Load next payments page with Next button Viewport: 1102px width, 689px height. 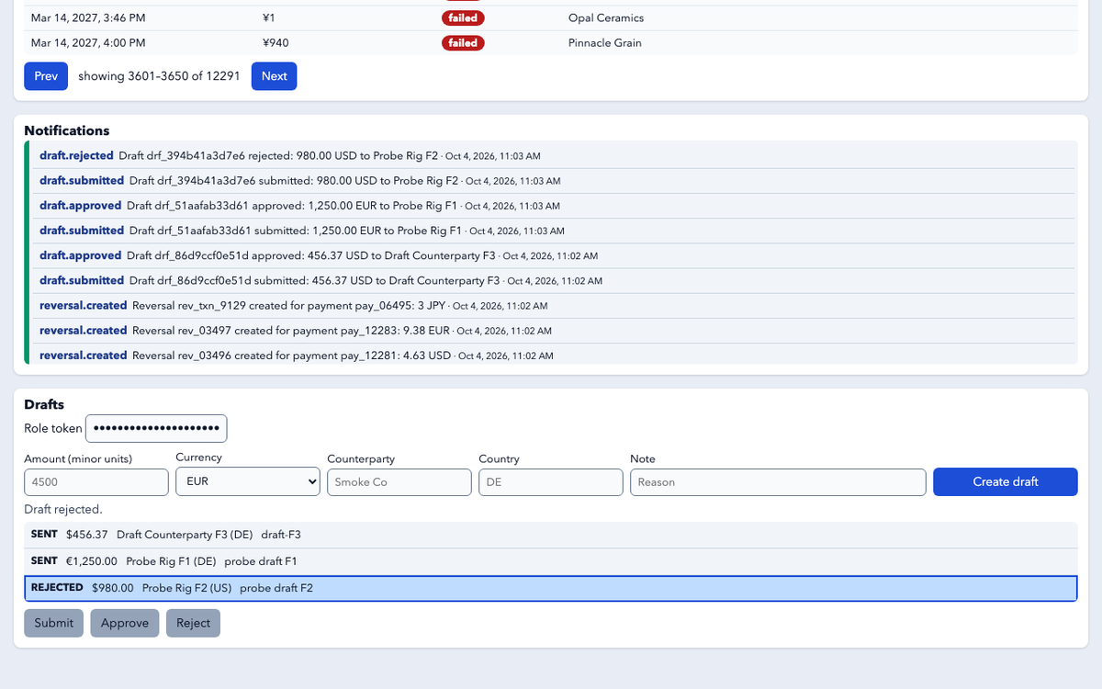[x=274, y=76]
